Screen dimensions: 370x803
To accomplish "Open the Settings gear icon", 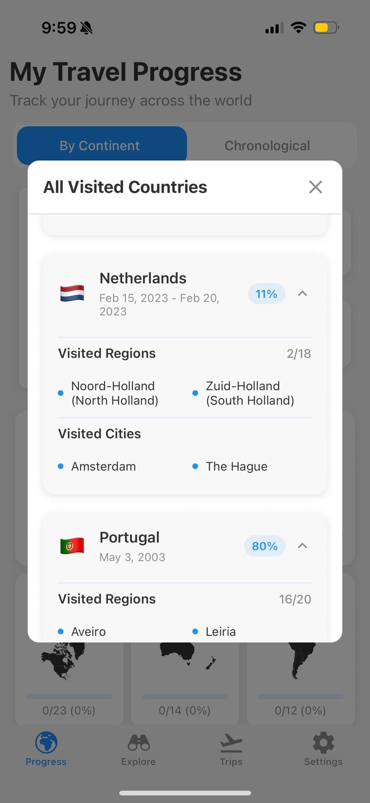I will point(323,742).
